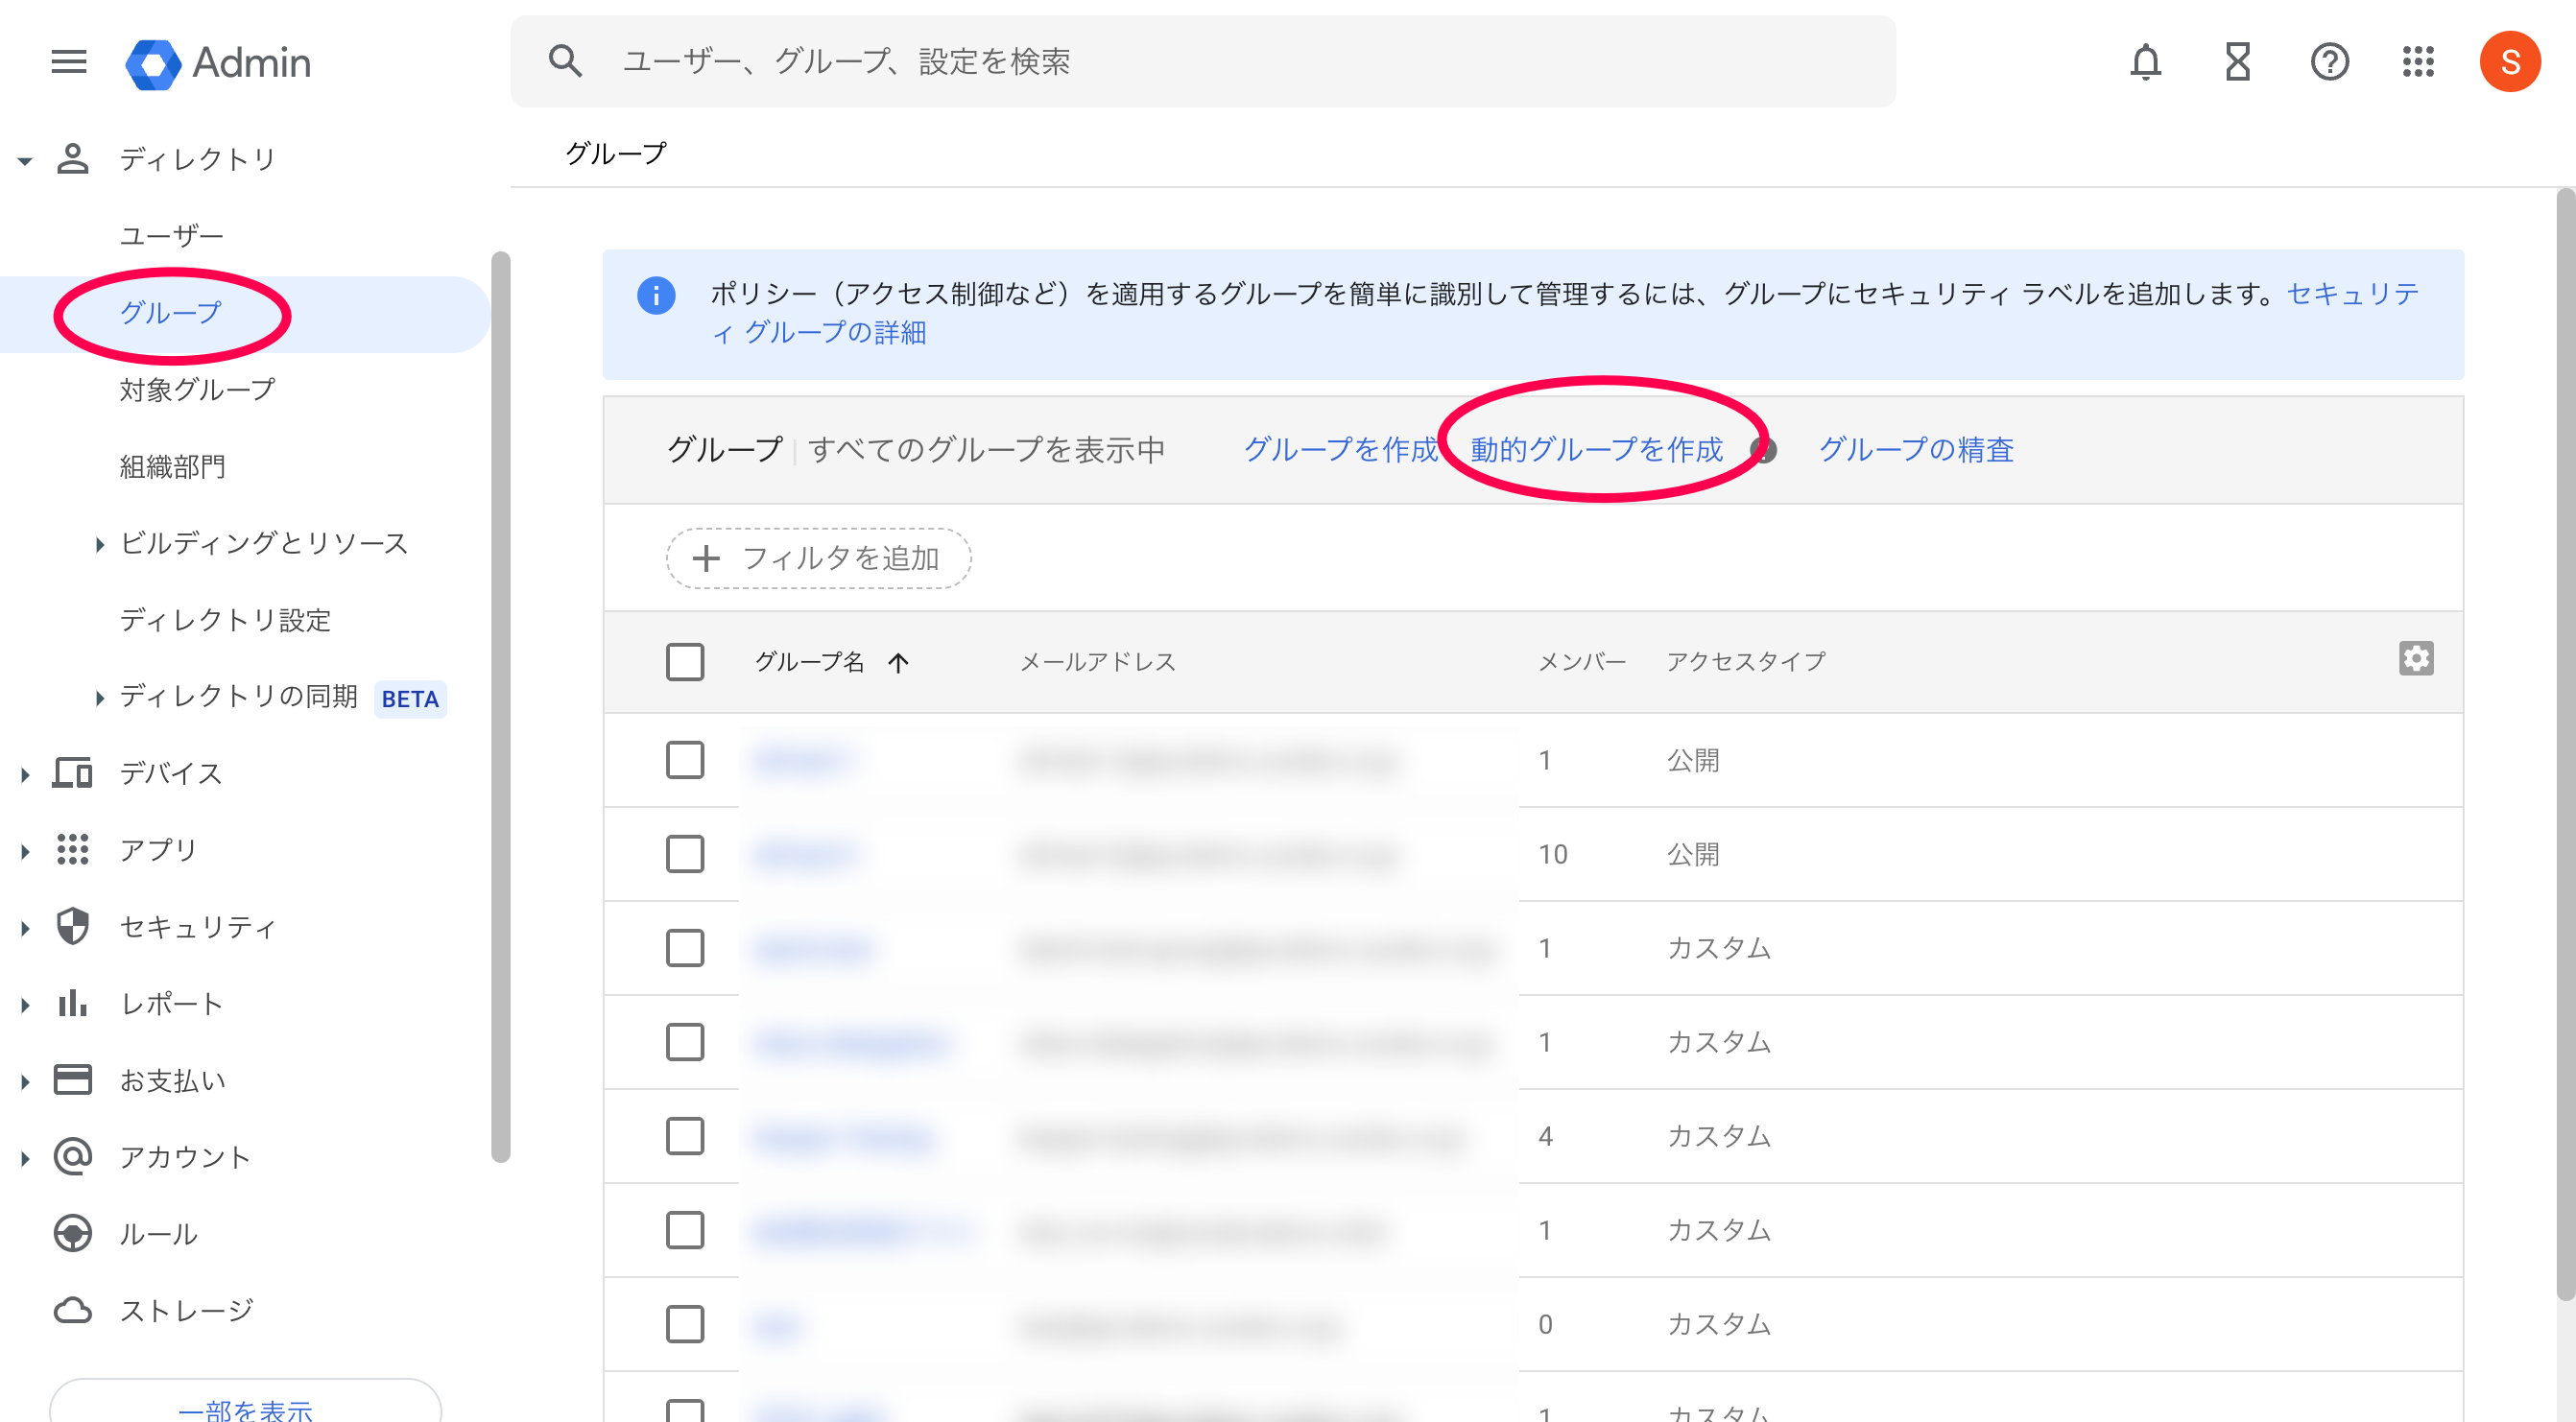The width and height of the screenshot is (2576, 1422).
Task: Expand ディレクトリの同期
Action: point(99,698)
